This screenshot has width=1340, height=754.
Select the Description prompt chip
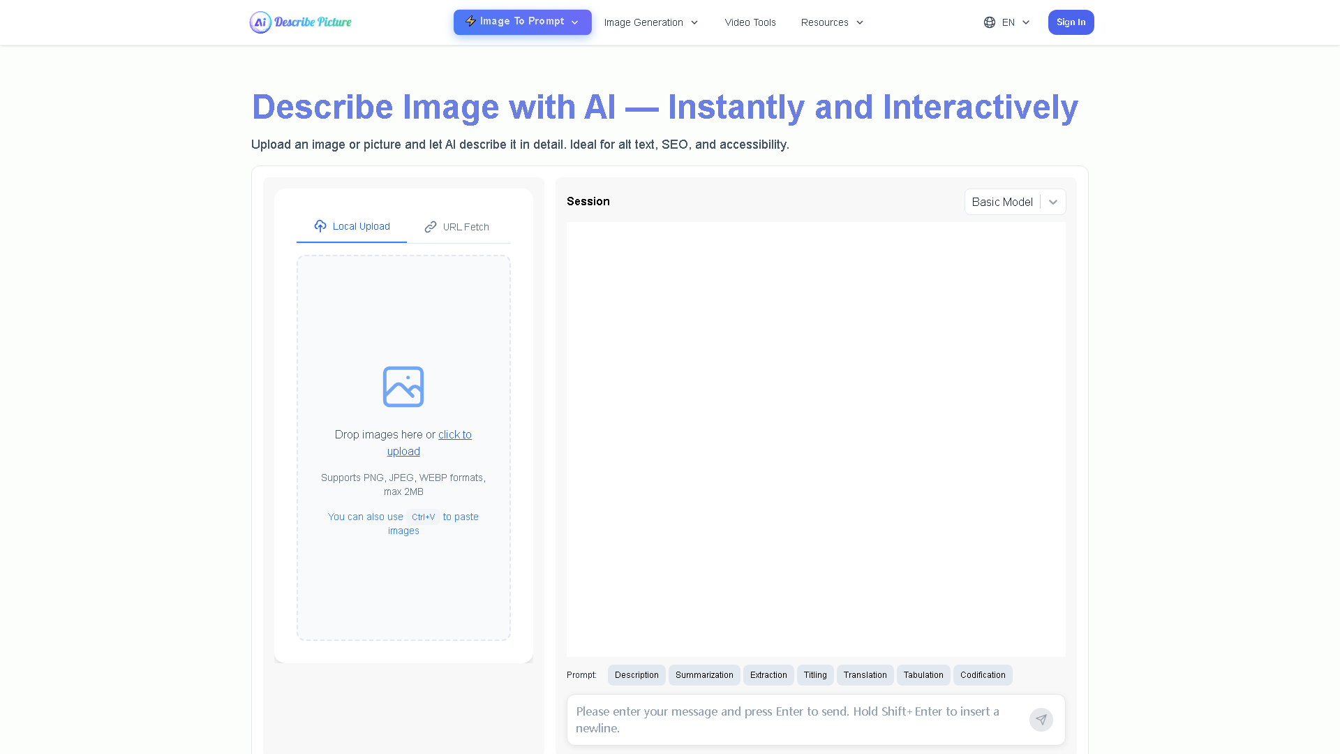pyautogui.click(x=636, y=674)
